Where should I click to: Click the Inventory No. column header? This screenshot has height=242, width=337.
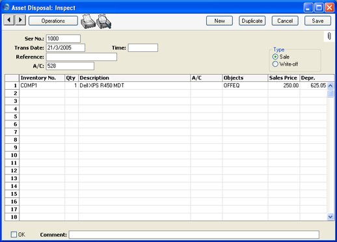pos(42,78)
